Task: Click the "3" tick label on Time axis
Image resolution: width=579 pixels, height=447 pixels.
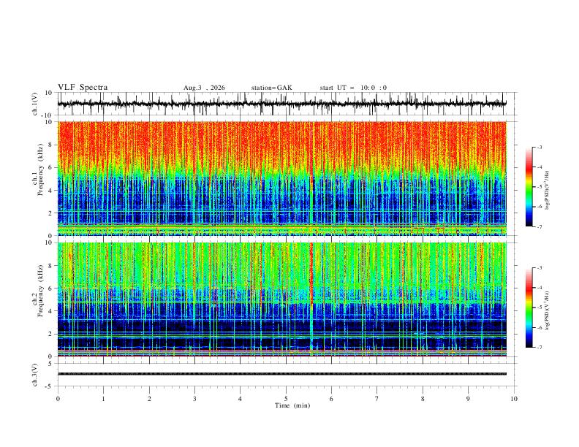Action: click(x=194, y=399)
